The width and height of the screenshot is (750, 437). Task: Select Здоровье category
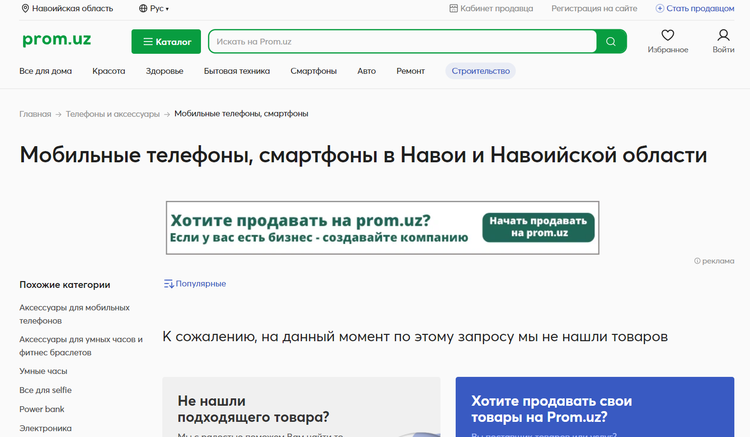pos(165,71)
